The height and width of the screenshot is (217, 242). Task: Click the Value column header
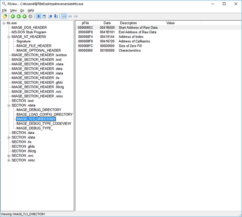click(x=183, y=23)
